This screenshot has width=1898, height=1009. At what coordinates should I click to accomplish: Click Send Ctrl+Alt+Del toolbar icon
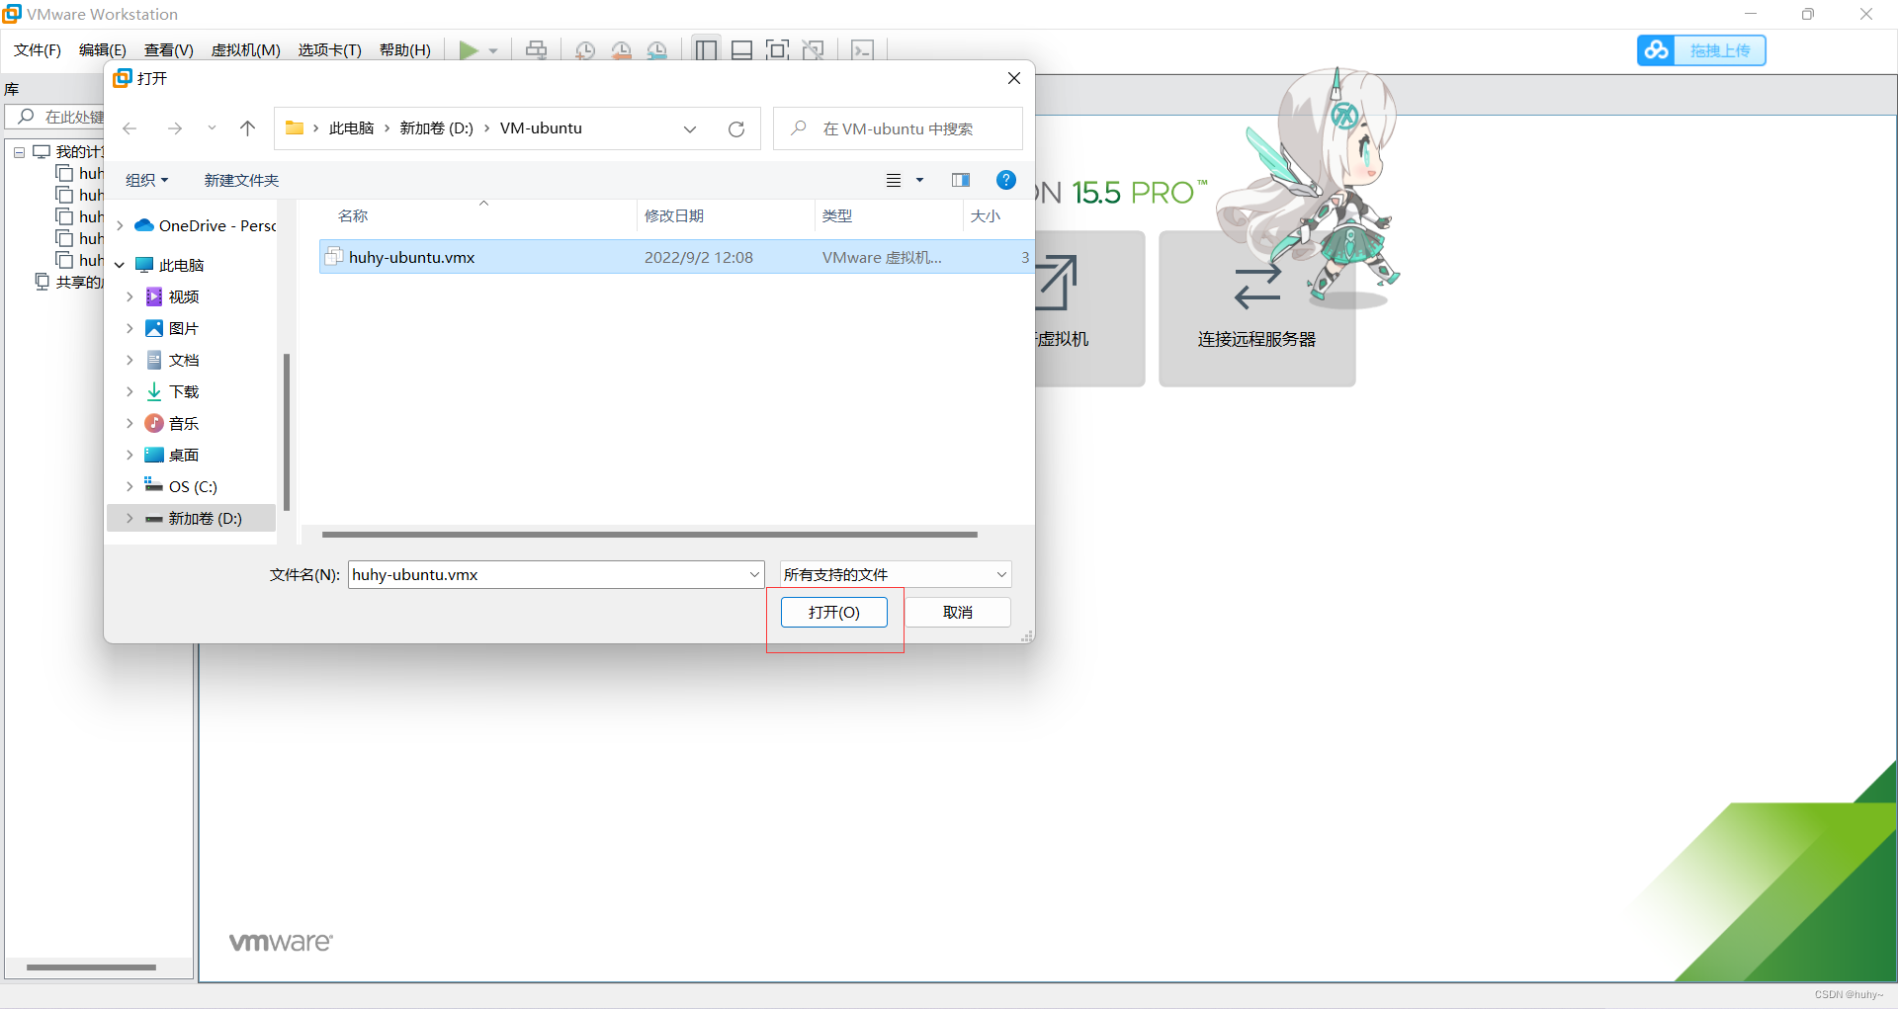536,50
